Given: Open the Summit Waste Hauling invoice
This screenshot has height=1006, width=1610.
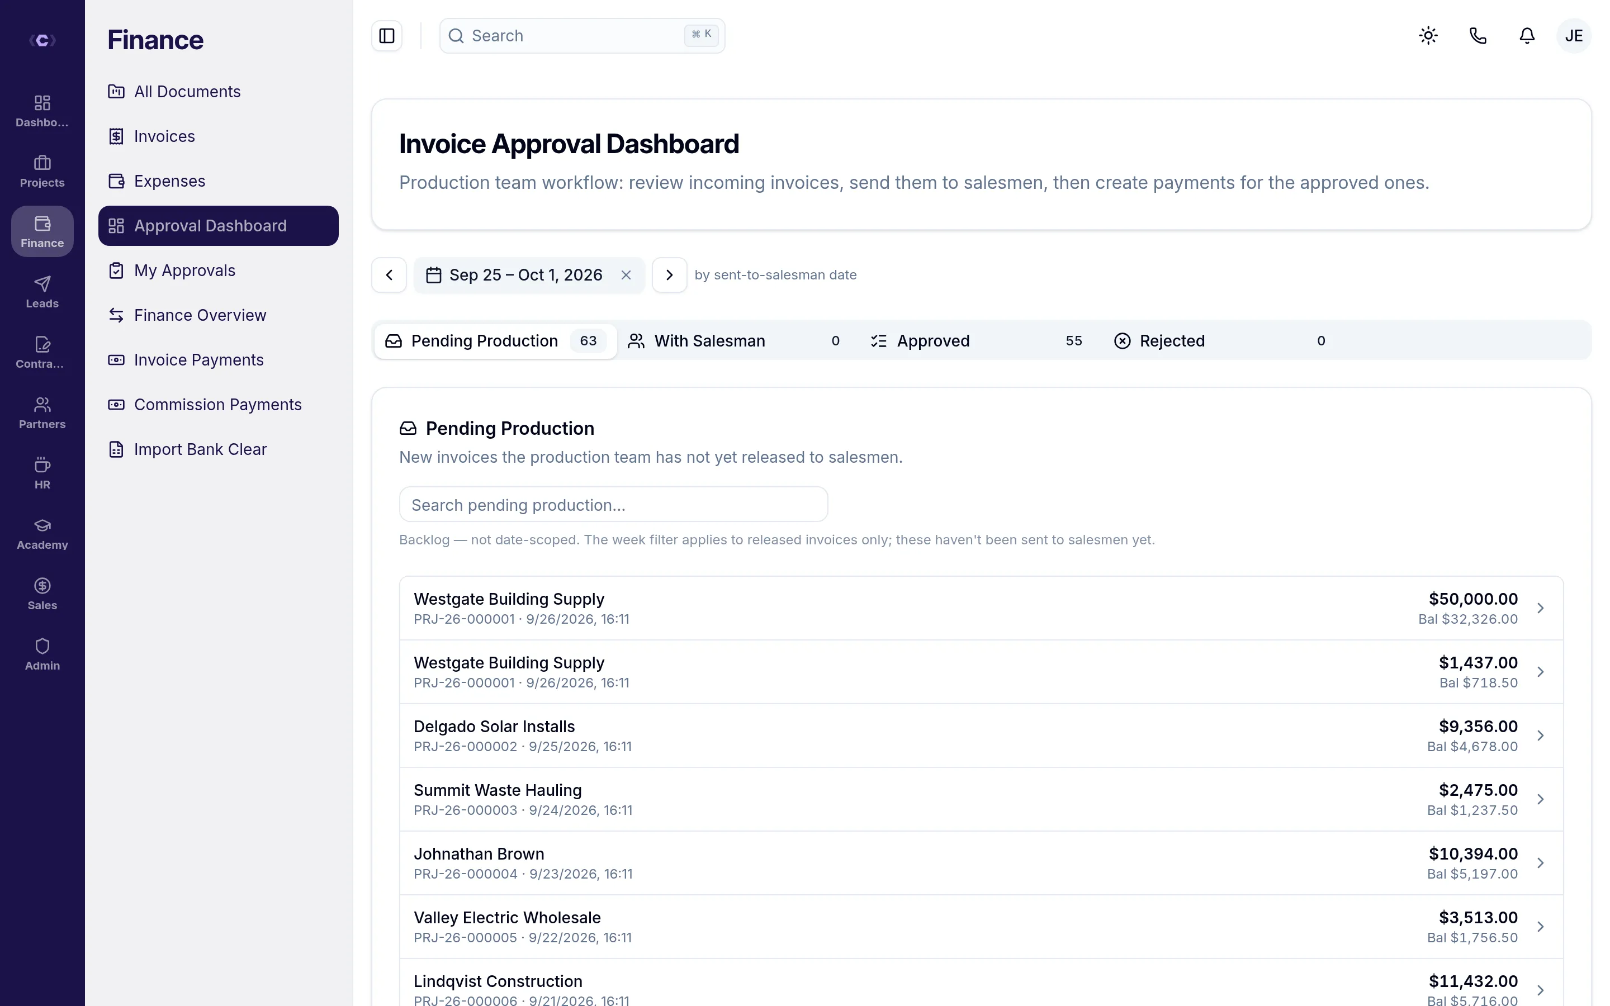Looking at the screenshot, I should [981, 800].
